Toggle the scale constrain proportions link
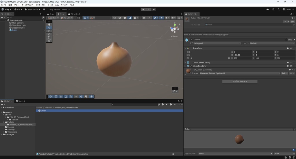Screen dimensions: 296x159 [229, 58]
